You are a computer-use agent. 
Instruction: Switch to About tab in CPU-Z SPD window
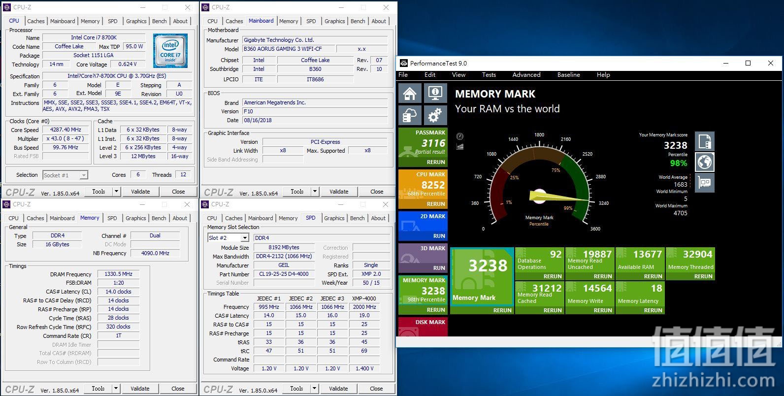378,218
